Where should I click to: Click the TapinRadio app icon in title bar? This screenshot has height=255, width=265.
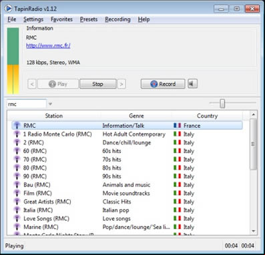pyautogui.click(x=9, y=9)
